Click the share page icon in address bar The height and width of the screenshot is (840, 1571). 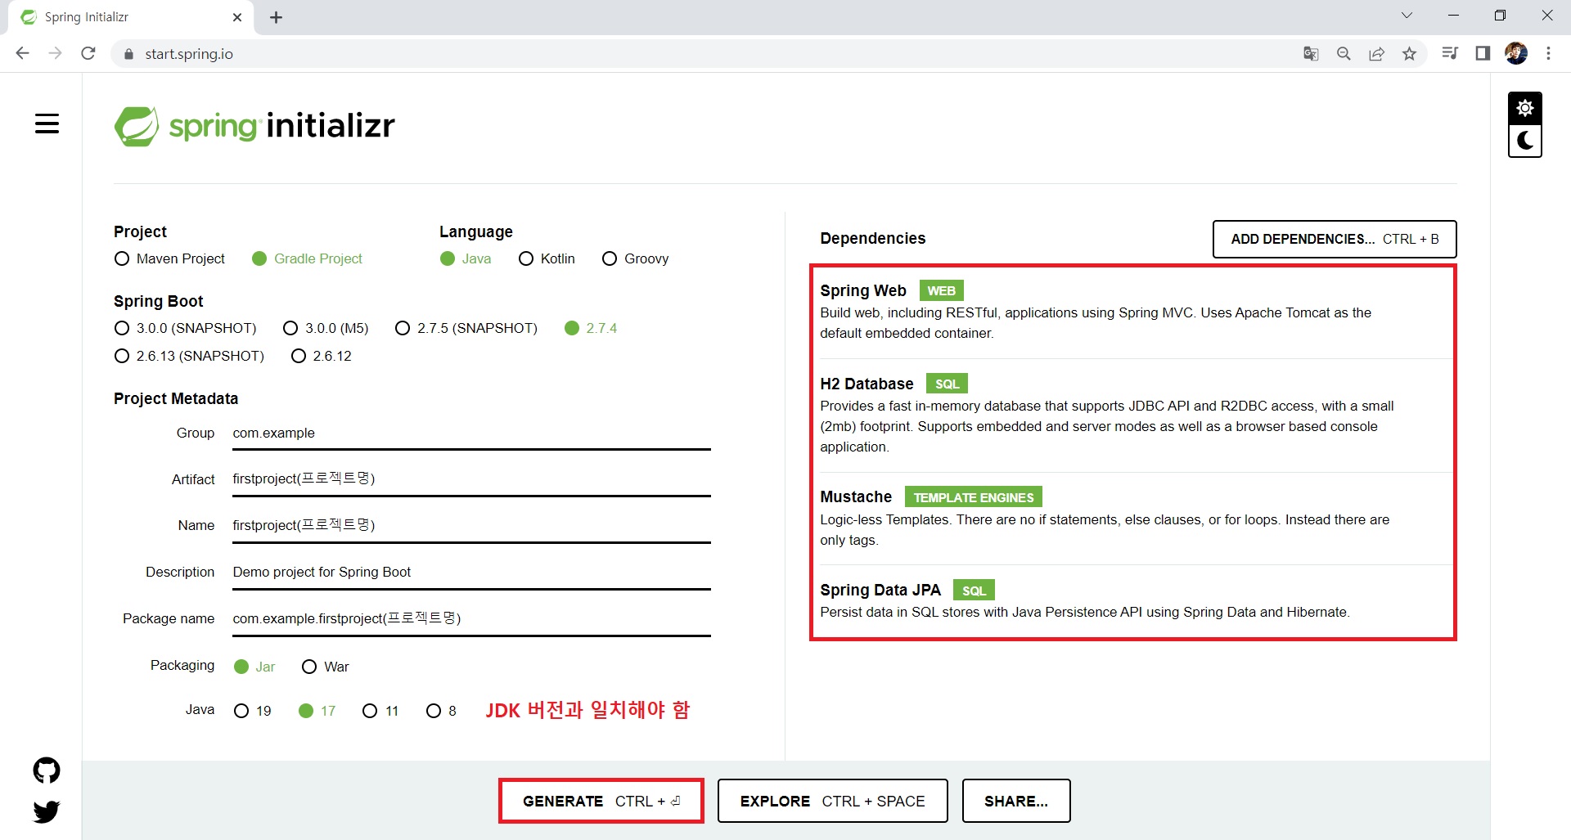click(1376, 54)
